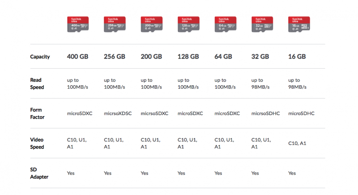Click micrsoSDXC form factor for 200 GB
Image resolution: width=358 pixels, height=195 pixels.
click(154, 113)
